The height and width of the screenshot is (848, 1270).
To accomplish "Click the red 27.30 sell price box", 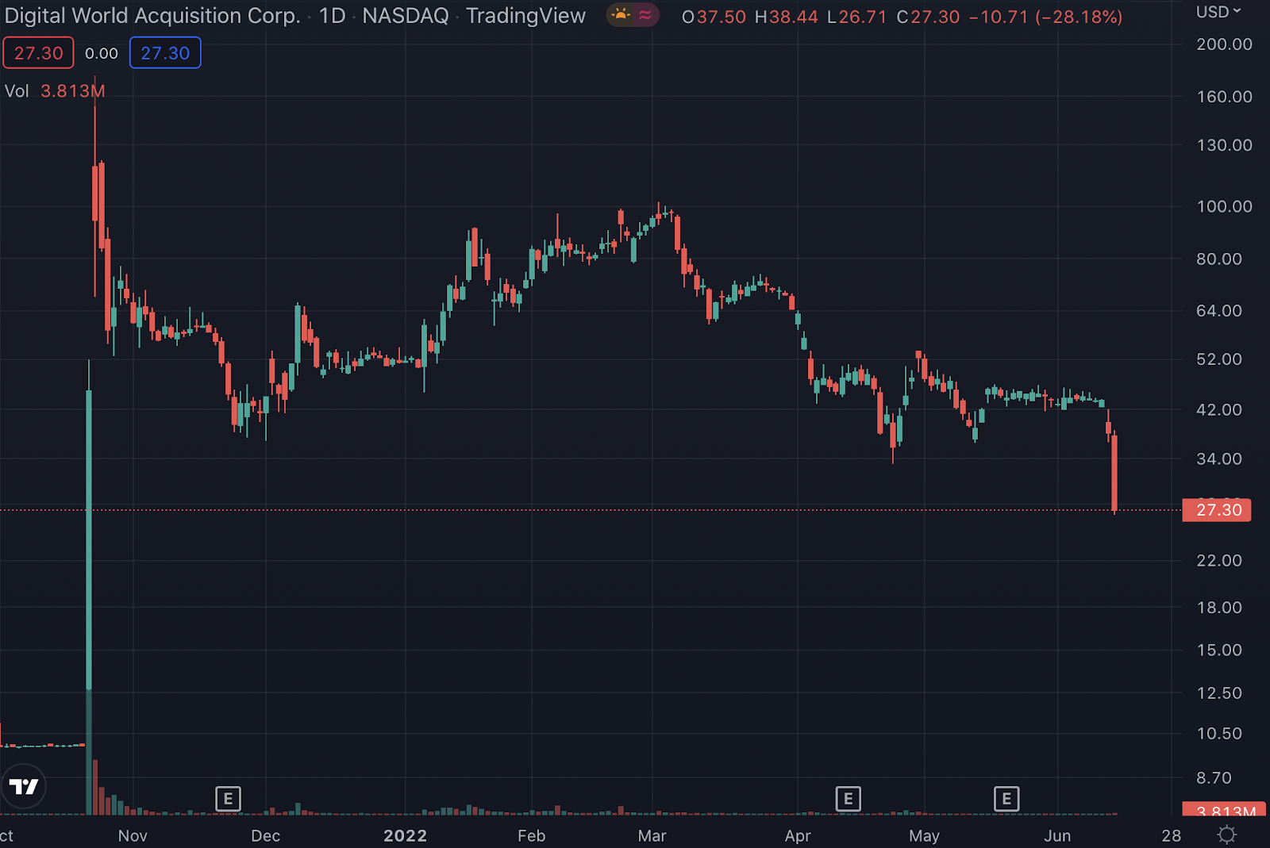I will [38, 53].
